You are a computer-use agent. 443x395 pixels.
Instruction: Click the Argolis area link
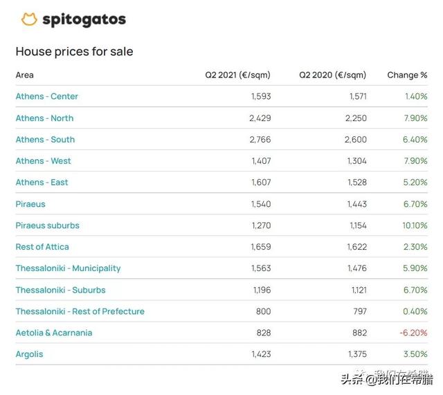(x=29, y=354)
